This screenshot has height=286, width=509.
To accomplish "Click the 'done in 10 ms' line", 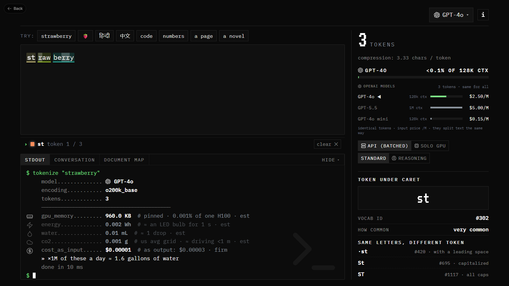I will click(x=62, y=267).
